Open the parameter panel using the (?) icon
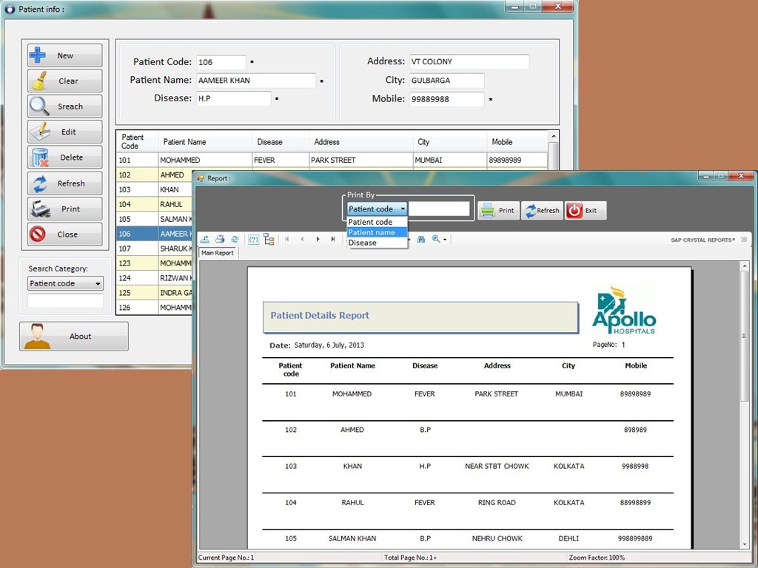The height and width of the screenshot is (568, 758). (253, 239)
